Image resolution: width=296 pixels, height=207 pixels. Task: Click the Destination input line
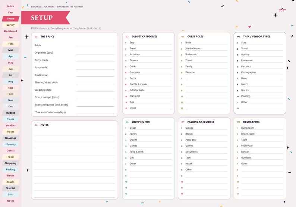95,75
